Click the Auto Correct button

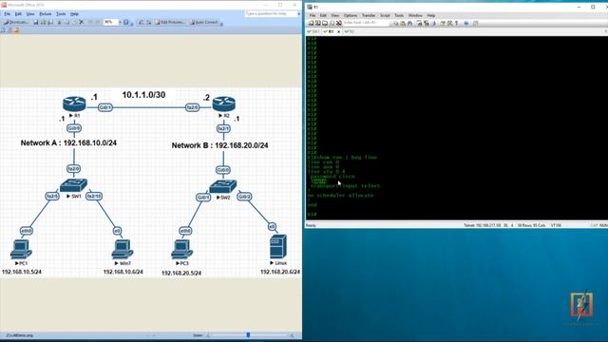(x=204, y=22)
